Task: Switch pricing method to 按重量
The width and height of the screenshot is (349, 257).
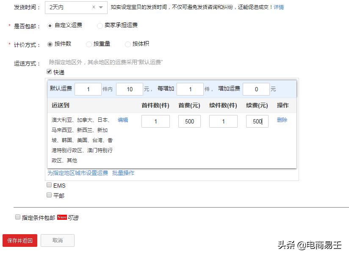Action: click(88, 44)
